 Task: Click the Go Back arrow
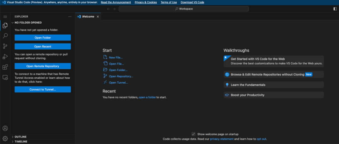[x=109, y=9]
